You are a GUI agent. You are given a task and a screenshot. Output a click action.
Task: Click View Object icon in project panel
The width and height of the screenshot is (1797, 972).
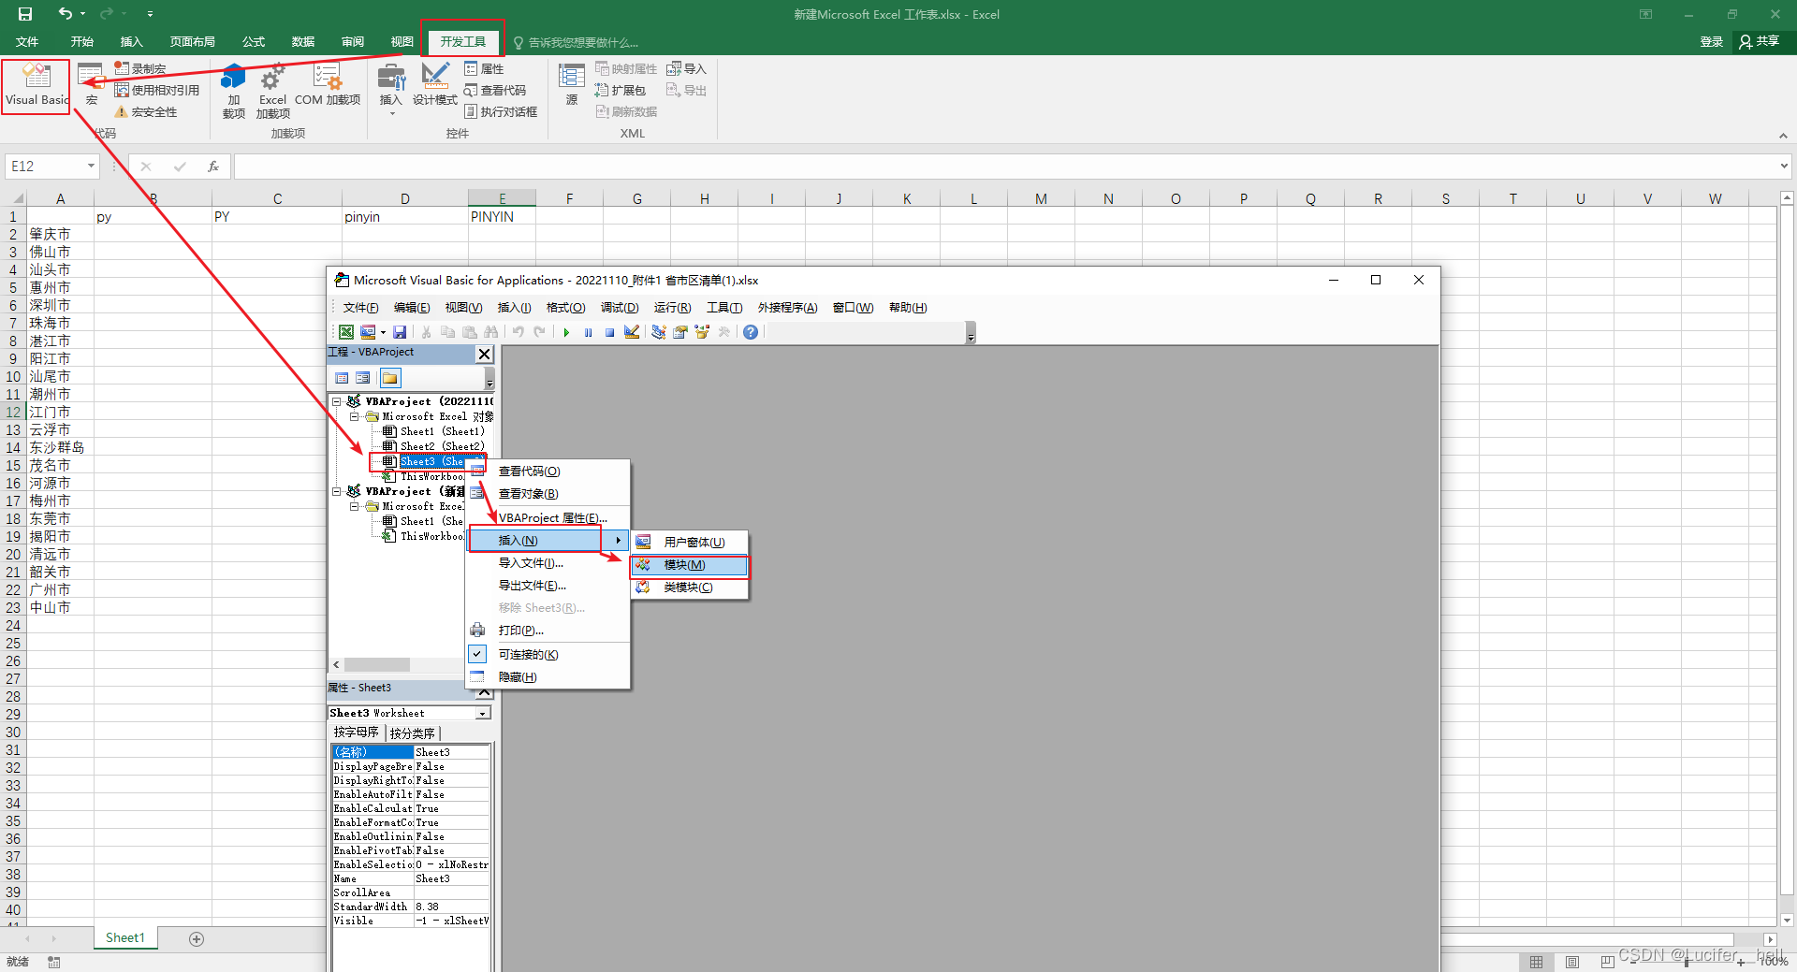point(363,378)
